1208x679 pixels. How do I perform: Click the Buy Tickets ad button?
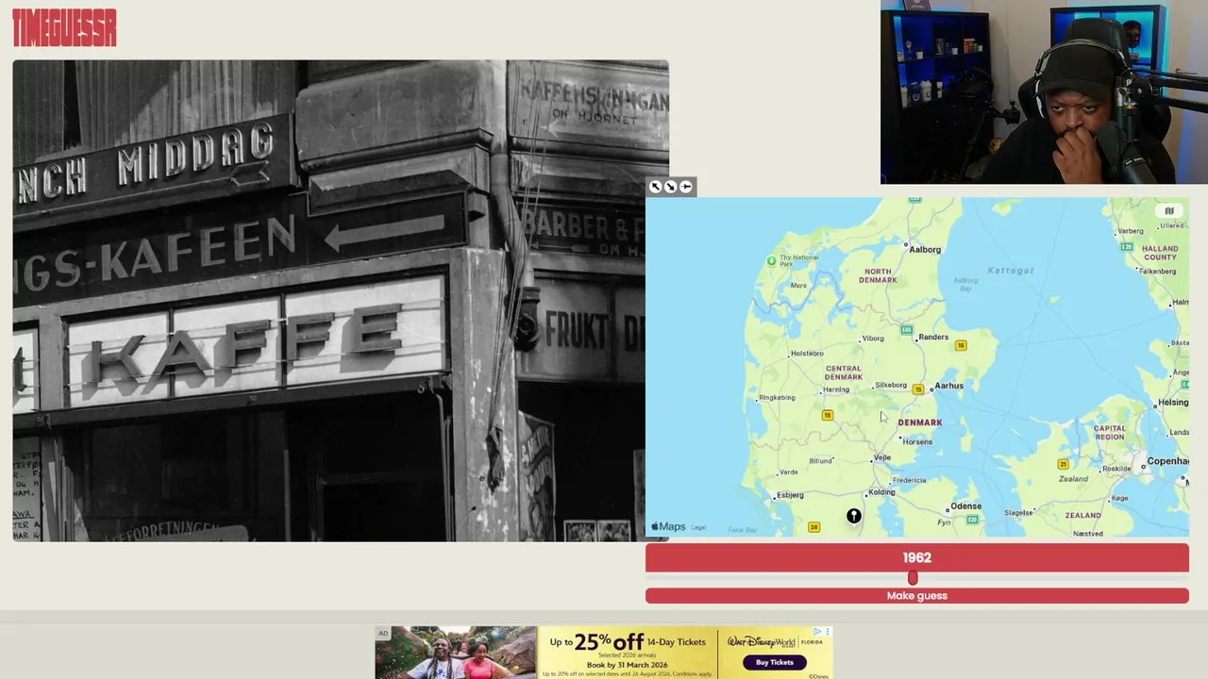pos(775,662)
